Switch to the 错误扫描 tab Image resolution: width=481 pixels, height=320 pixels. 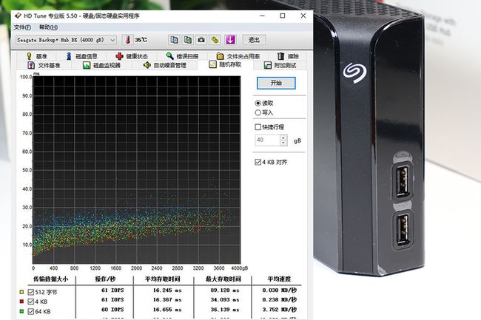(182, 56)
